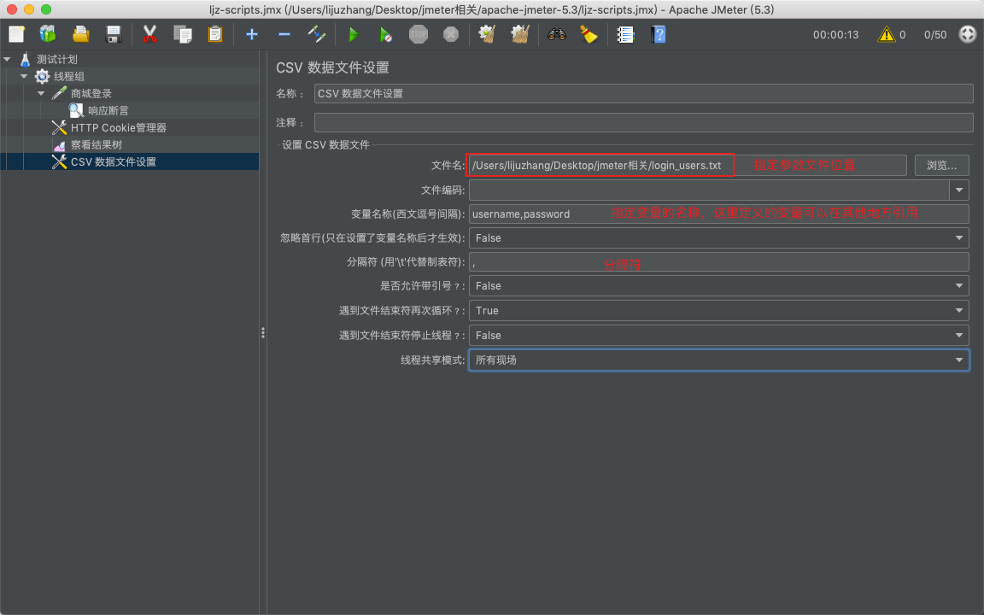Open the 文件编码 dropdown
Viewport: 984px width, 615px height.
(959, 190)
